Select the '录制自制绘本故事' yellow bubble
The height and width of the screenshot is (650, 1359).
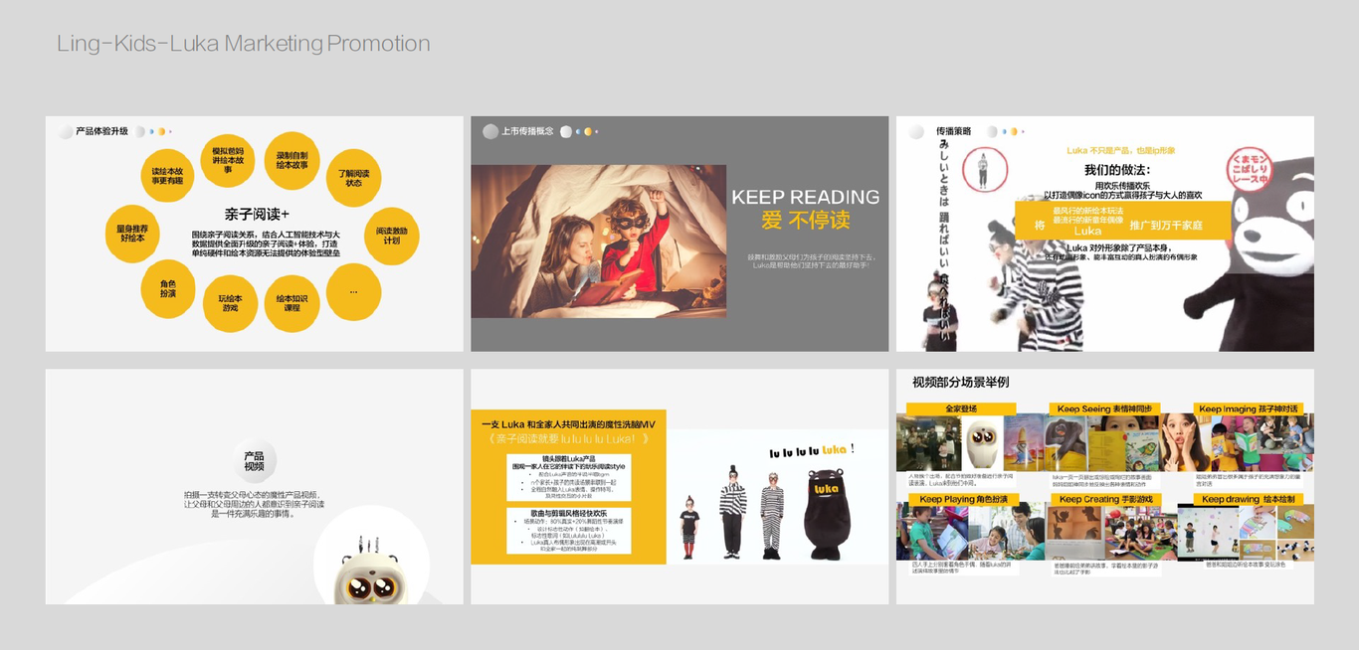tap(292, 160)
